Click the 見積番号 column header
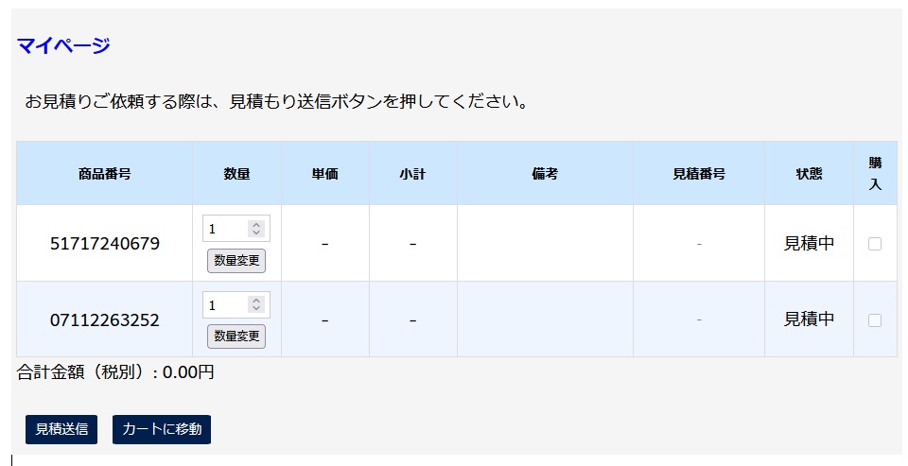The image size is (908, 466). (699, 174)
